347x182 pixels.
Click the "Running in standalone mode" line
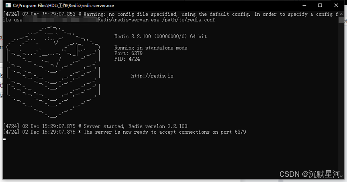coord(151,48)
